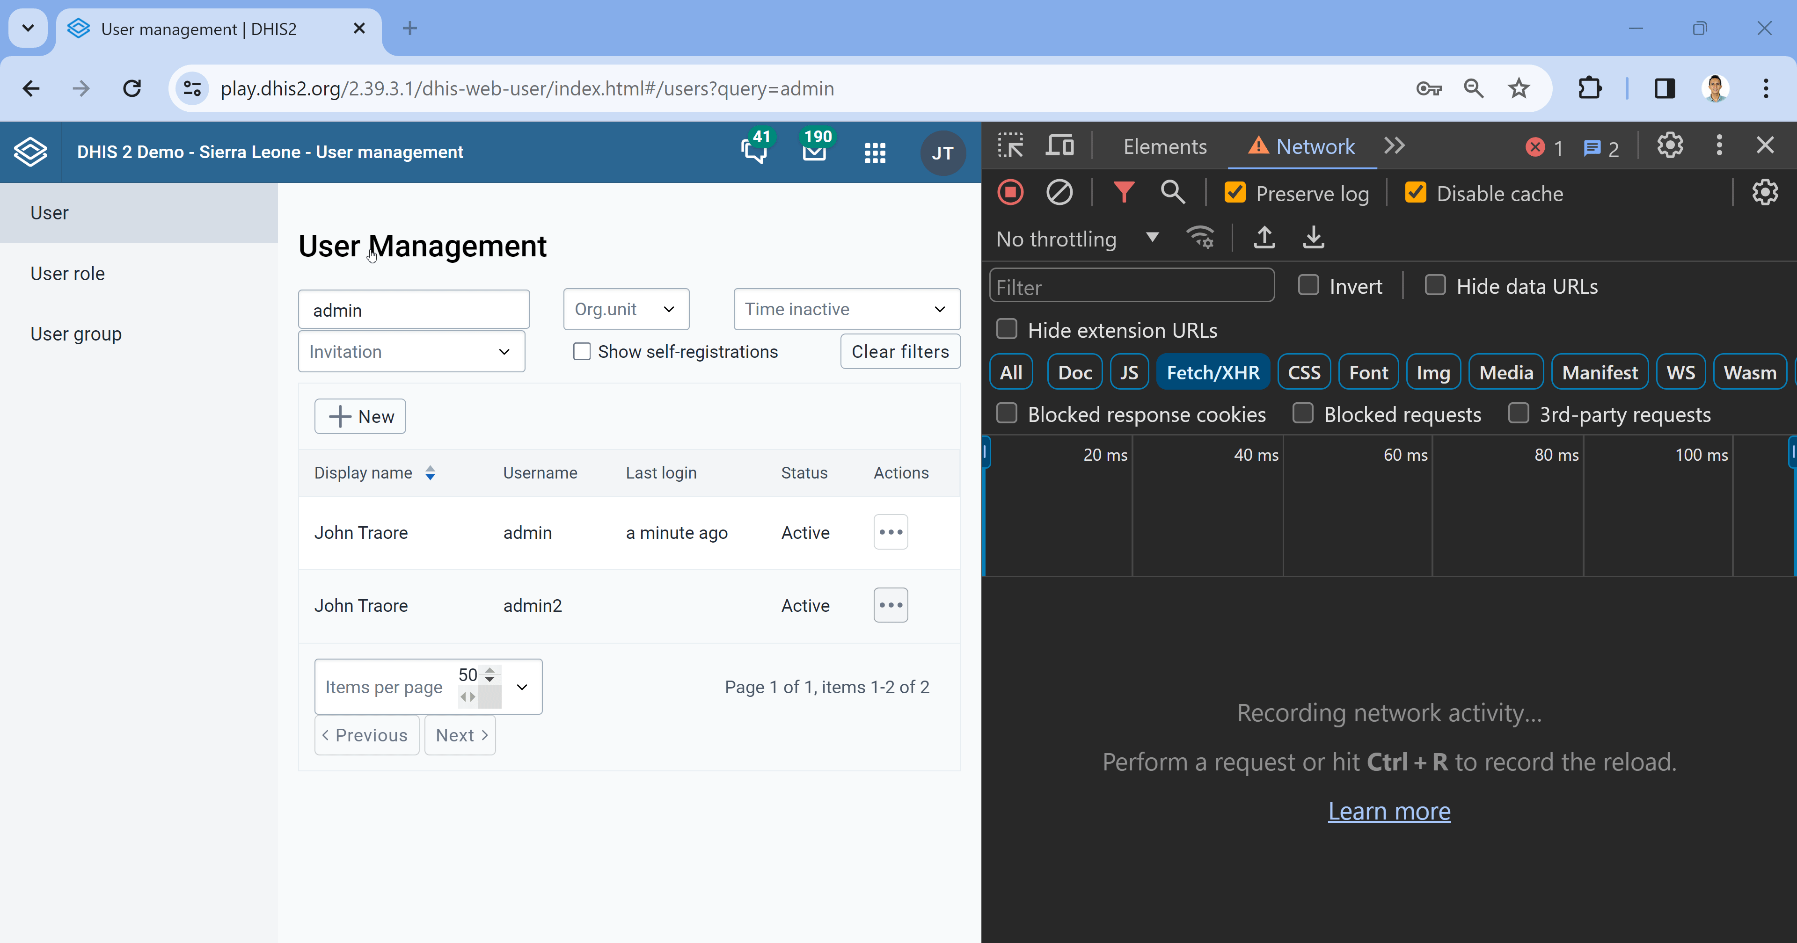Open DHIS2 interpretations notifications icon

754,152
